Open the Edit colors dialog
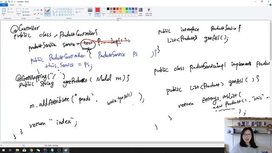 tap(141, 12)
